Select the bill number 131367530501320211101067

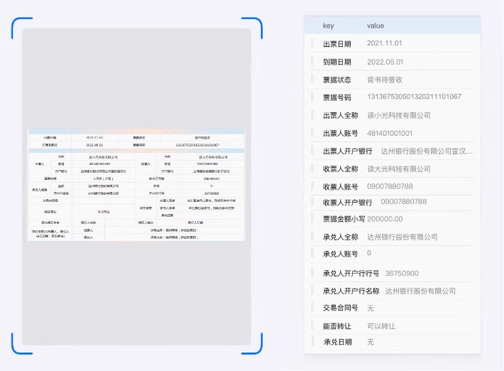tap(414, 97)
